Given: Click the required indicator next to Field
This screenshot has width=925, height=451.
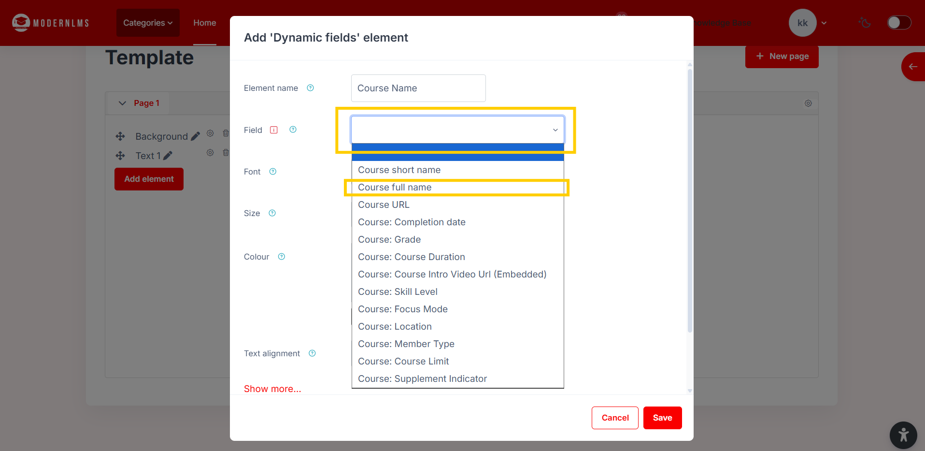Looking at the screenshot, I should 274,130.
